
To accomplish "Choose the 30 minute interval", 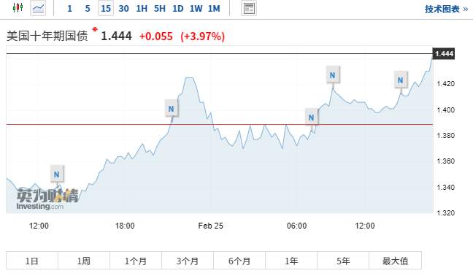I will point(123,9).
